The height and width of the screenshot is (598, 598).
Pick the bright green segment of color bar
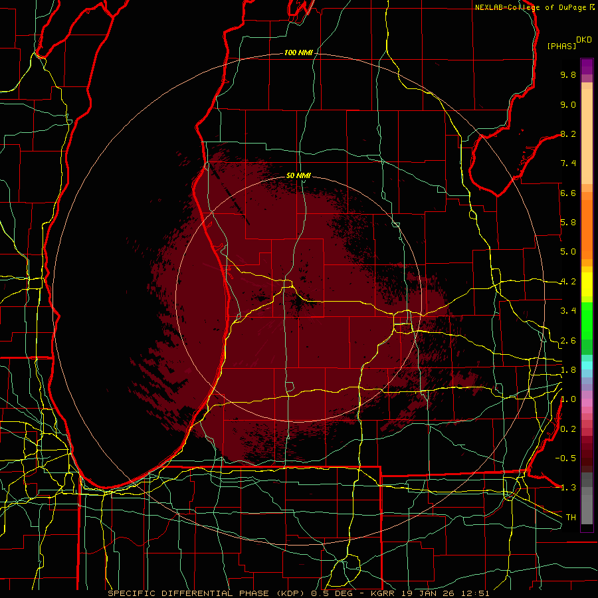click(587, 320)
